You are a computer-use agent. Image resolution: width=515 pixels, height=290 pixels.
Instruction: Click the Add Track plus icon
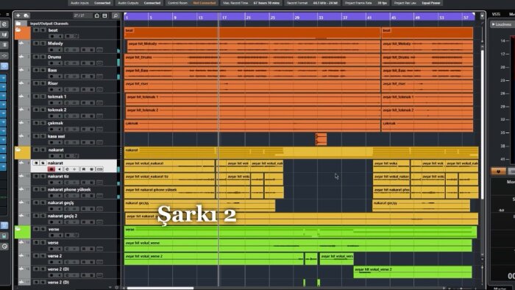point(18,15)
